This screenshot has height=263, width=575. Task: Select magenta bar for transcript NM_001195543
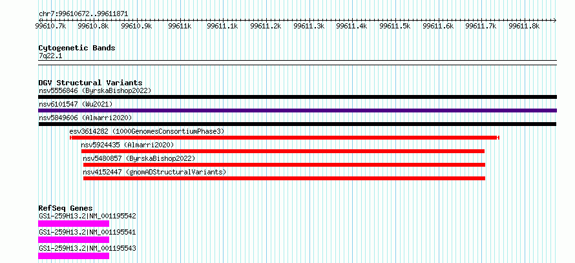click(x=74, y=256)
